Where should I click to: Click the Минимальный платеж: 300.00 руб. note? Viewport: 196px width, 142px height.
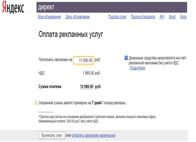click(x=69, y=121)
